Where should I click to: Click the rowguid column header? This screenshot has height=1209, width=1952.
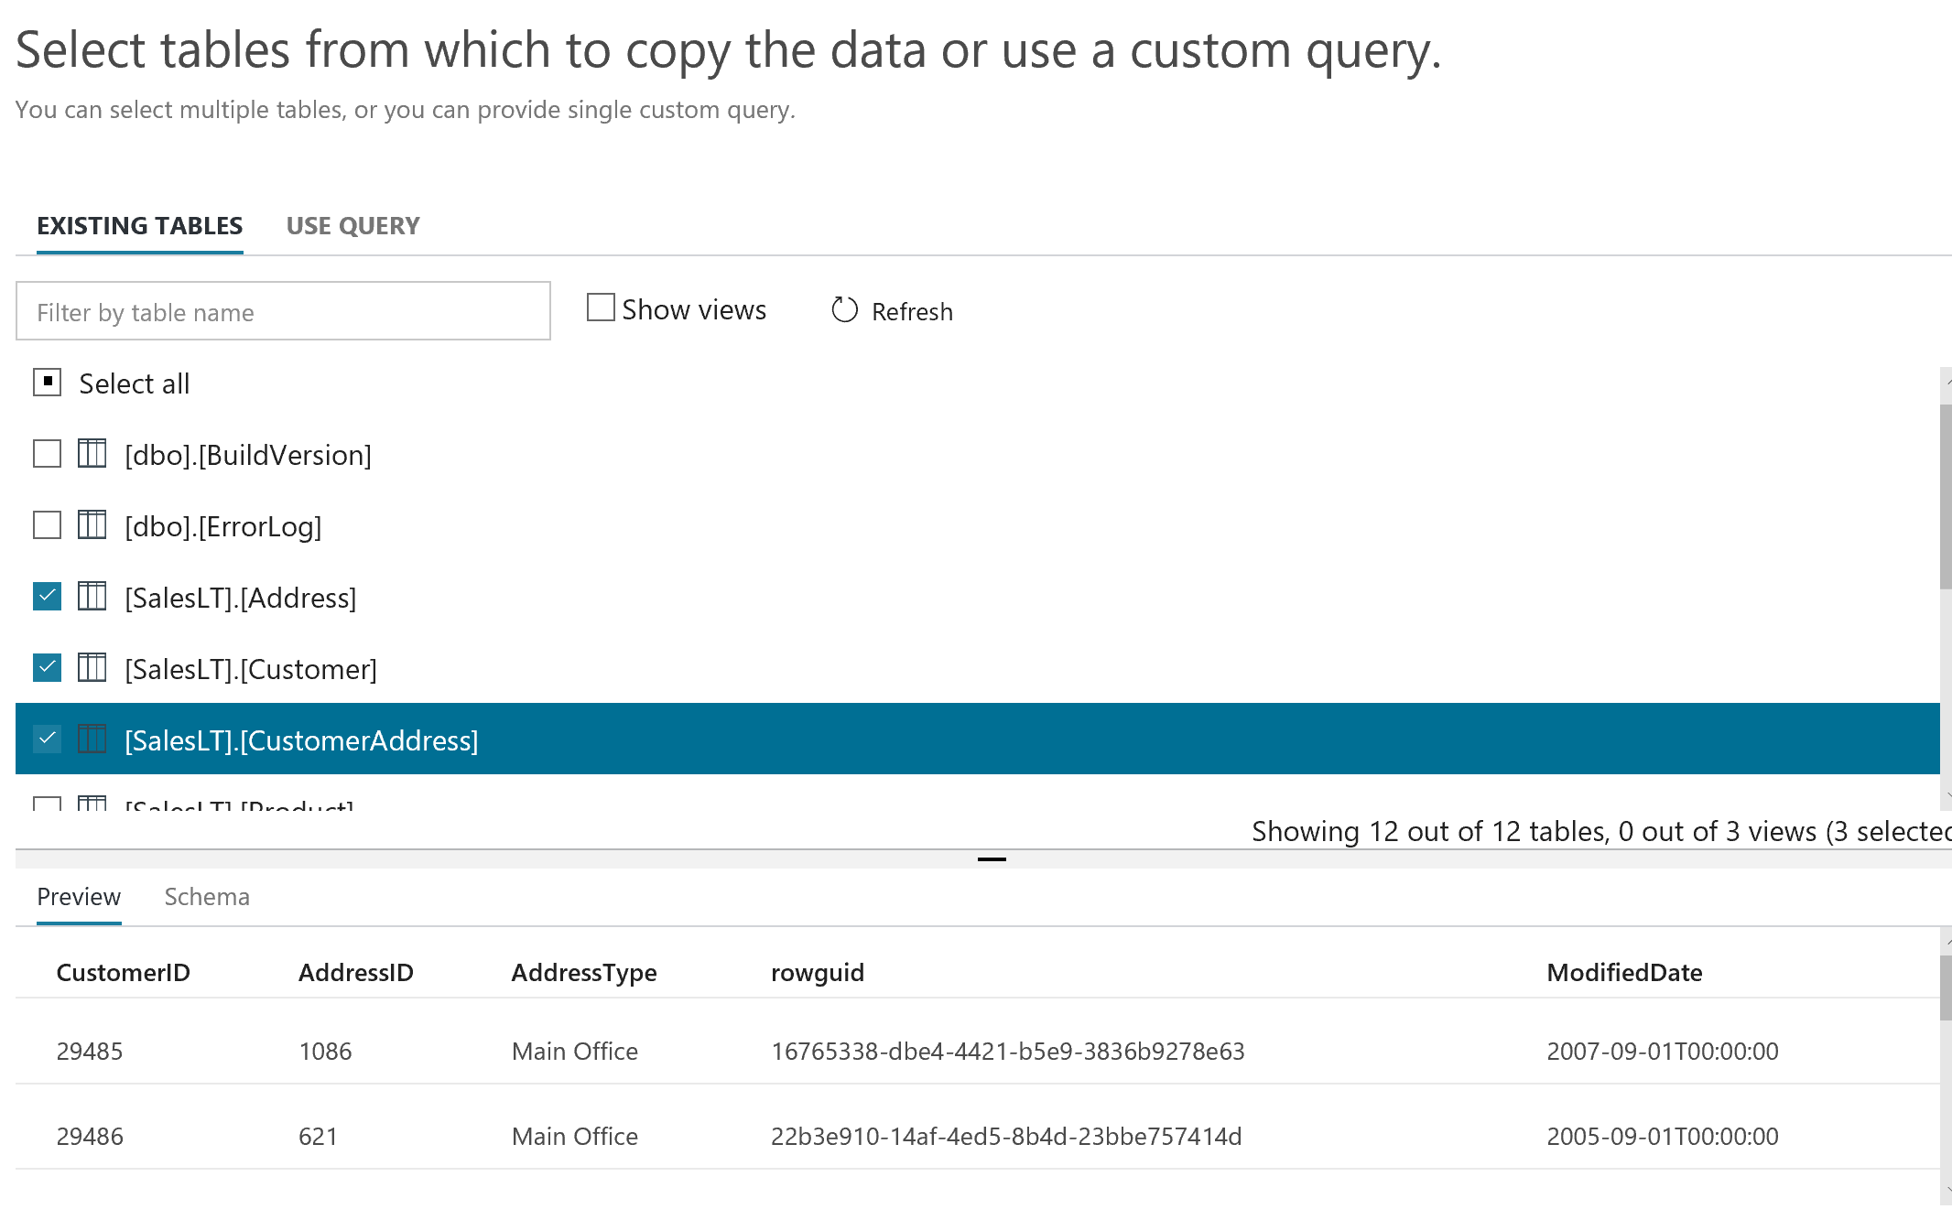[x=818, y=973]
